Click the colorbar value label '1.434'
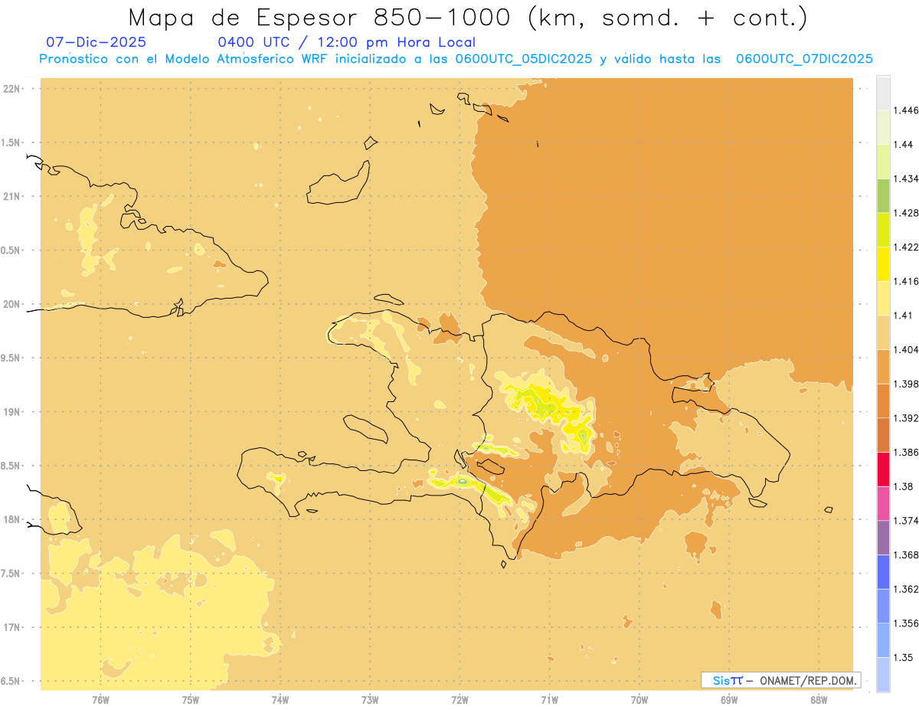 (907, 178)
